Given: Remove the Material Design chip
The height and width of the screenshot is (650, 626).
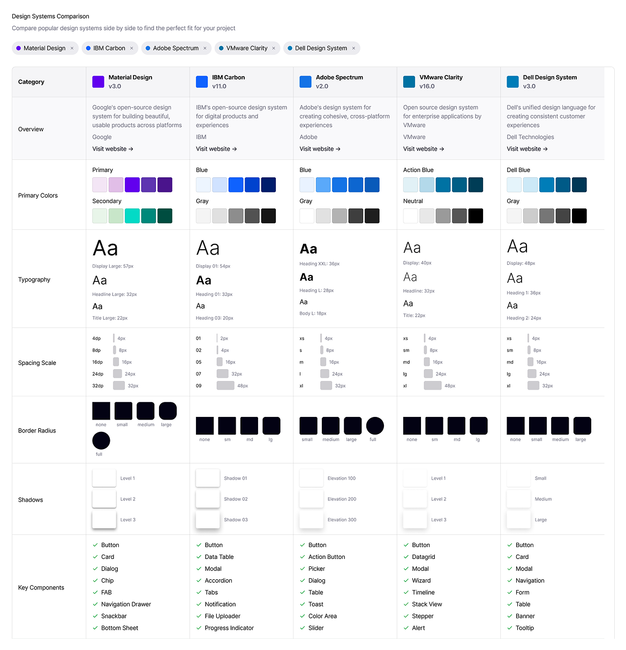Looking at the screenshot, I should pyautogui.click(x=72, y=48).
